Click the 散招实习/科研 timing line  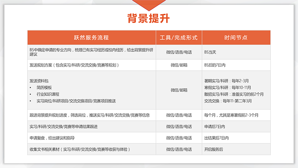coord(234,94)
